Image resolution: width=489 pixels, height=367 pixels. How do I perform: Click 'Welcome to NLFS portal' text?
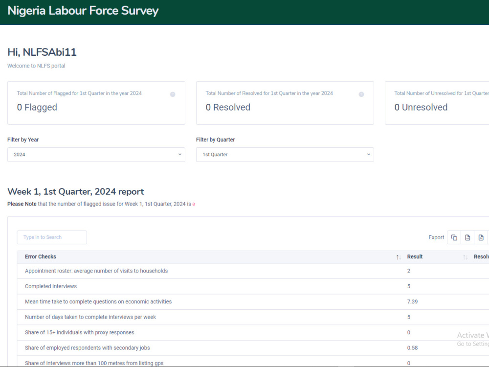pos(36,66)
